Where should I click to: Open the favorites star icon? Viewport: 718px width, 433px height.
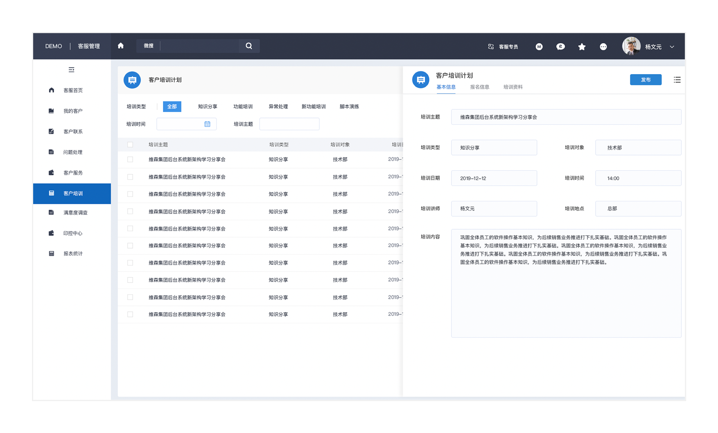[582, 47]
